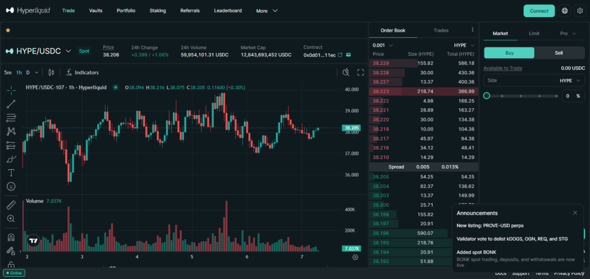Image resolution: width=590 pixels, height=279 pixels.
Task: Click Available to Trade label
Action: [x=502, y=68]
